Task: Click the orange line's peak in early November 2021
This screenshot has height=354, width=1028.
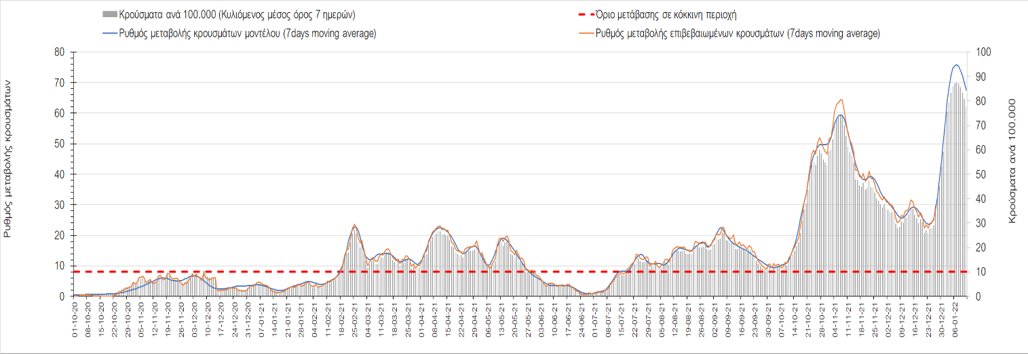Action: (841, 100)
